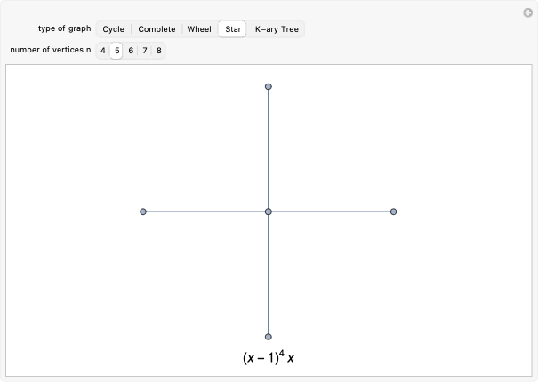Image resolution: width=538 pixels, height=383 pixels.
Task: Click the center vertex of the star graph
Action: point(269,211)
